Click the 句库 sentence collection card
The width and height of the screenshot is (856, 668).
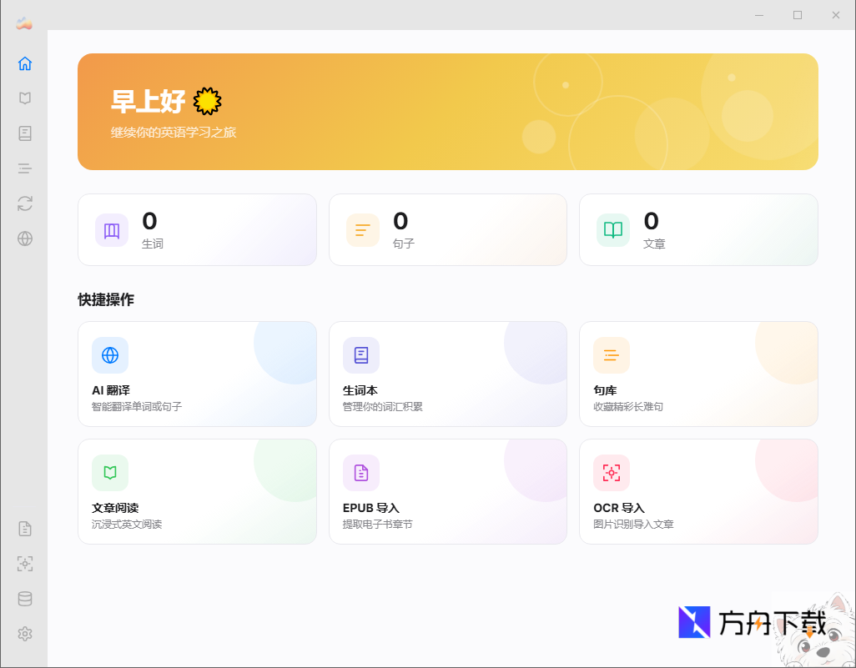[x=698, y=374]
